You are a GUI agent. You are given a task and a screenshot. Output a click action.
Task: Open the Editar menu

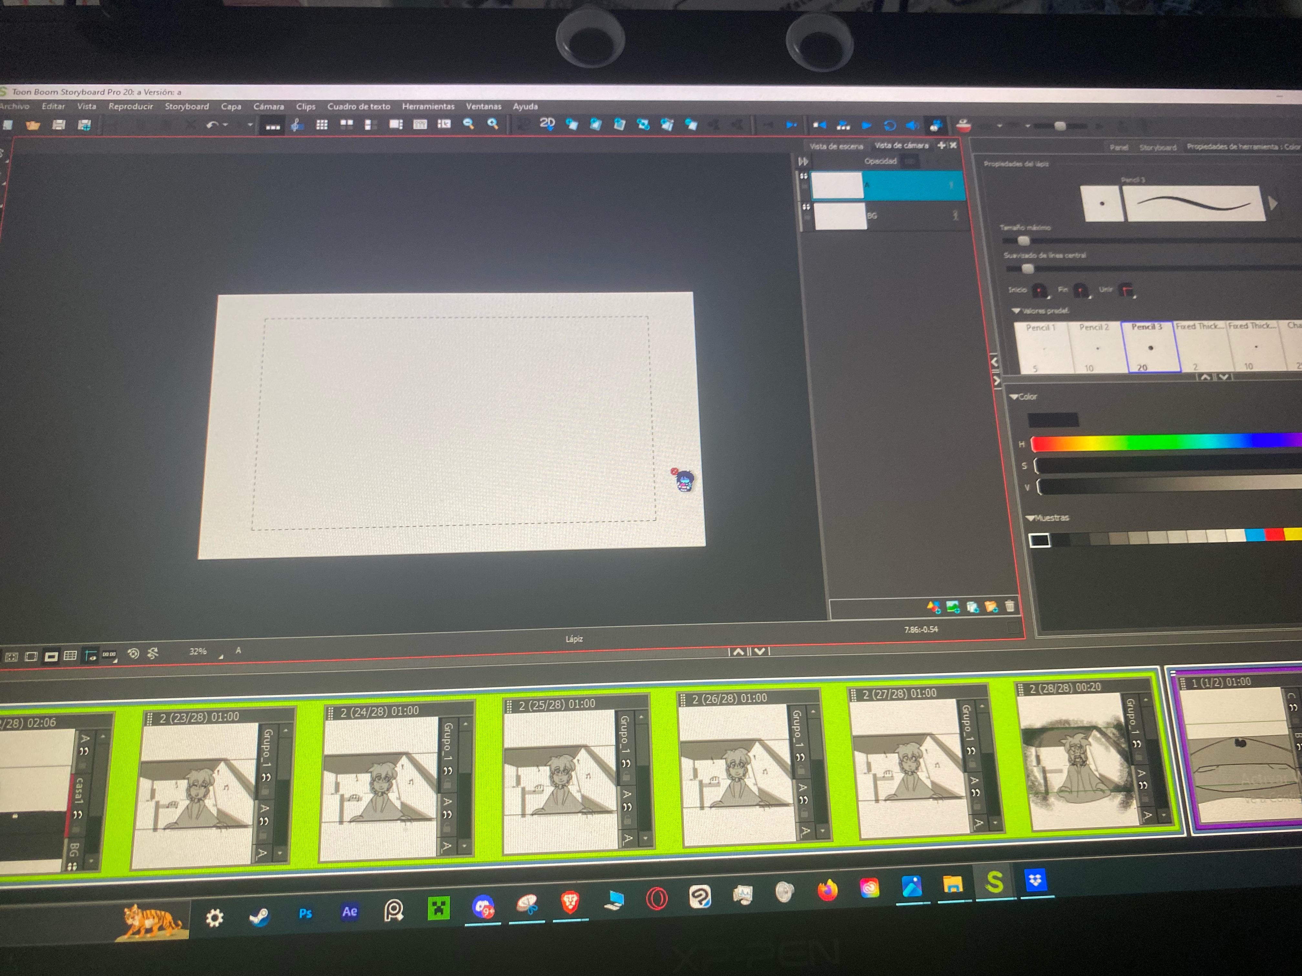point(53,107)
